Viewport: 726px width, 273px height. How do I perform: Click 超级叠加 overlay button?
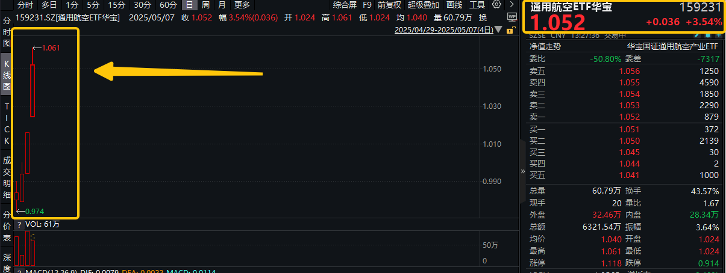click(424, 5)
